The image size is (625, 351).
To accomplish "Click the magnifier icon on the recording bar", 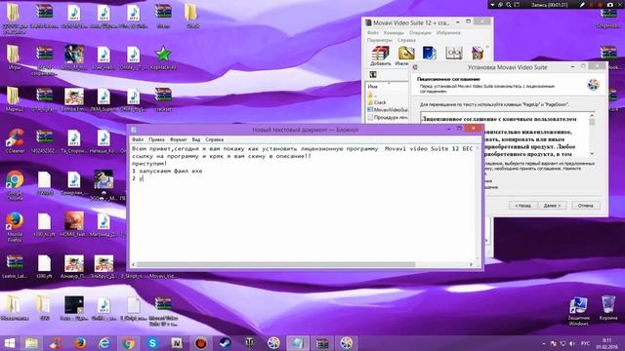I will tap(509, 4).
